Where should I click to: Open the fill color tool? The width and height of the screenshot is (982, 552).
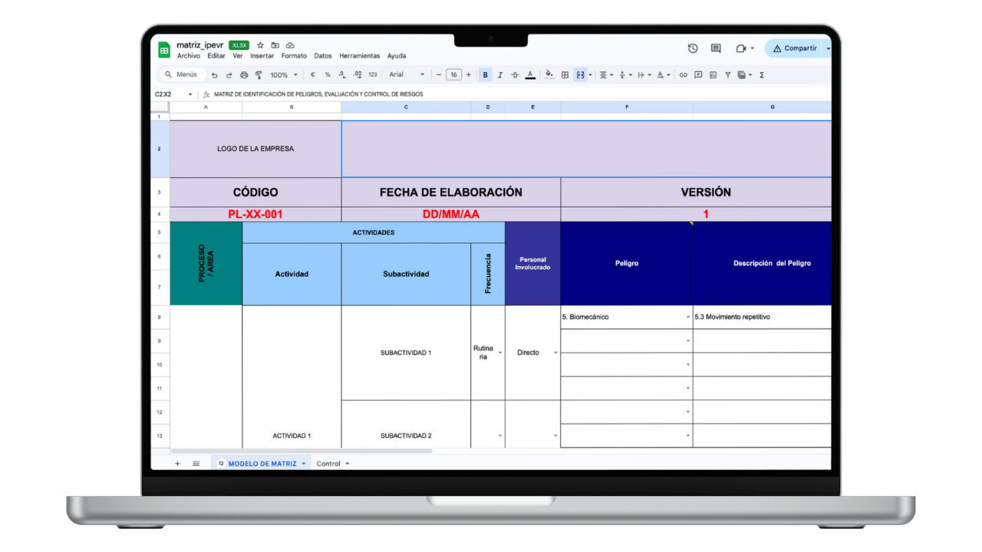tap(548, 74)
